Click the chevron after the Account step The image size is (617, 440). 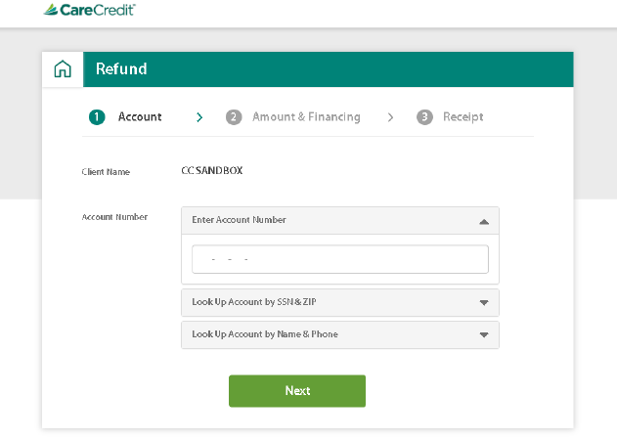tap(199, 117)
